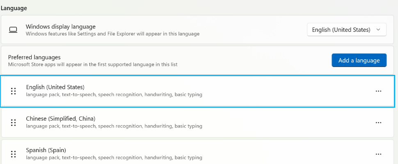Click the feature list under Spanish (Spain)

click(114, 157)
